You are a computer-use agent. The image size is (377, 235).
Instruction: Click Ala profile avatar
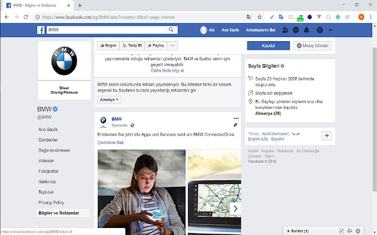(x=203, y=30)
